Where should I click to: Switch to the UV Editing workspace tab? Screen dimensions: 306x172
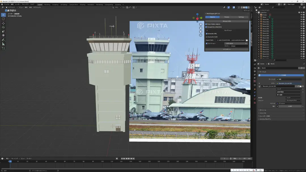tap(64, 5)
